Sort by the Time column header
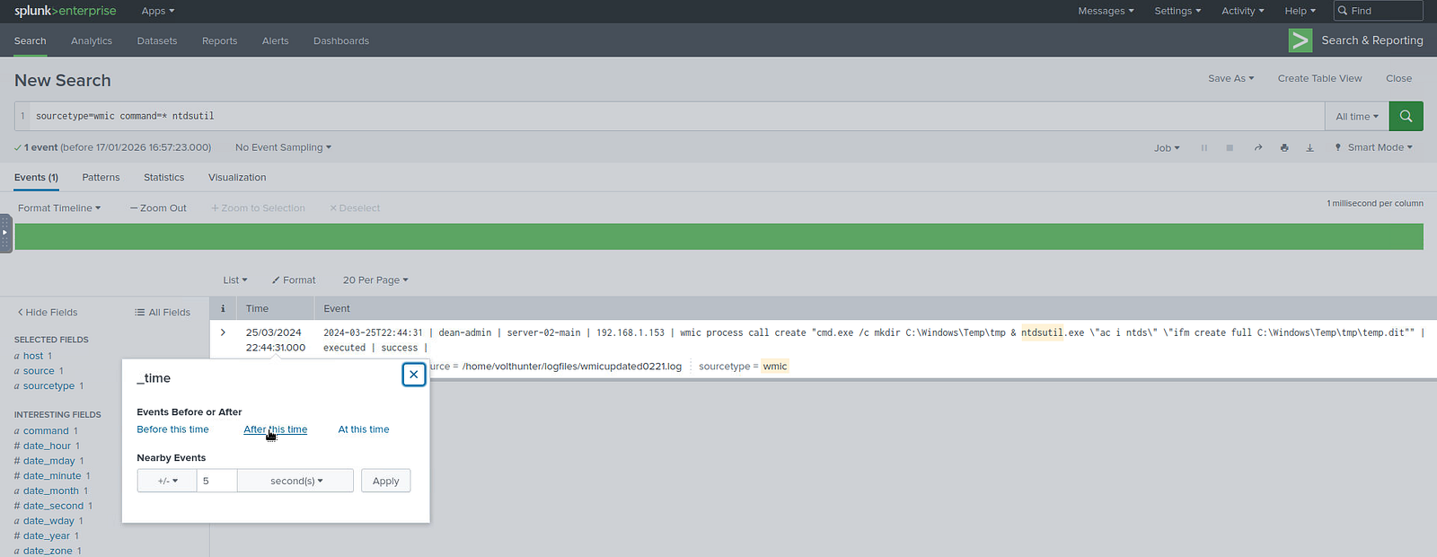Viewport: 1437px width, 557px height. click(257, 308)
